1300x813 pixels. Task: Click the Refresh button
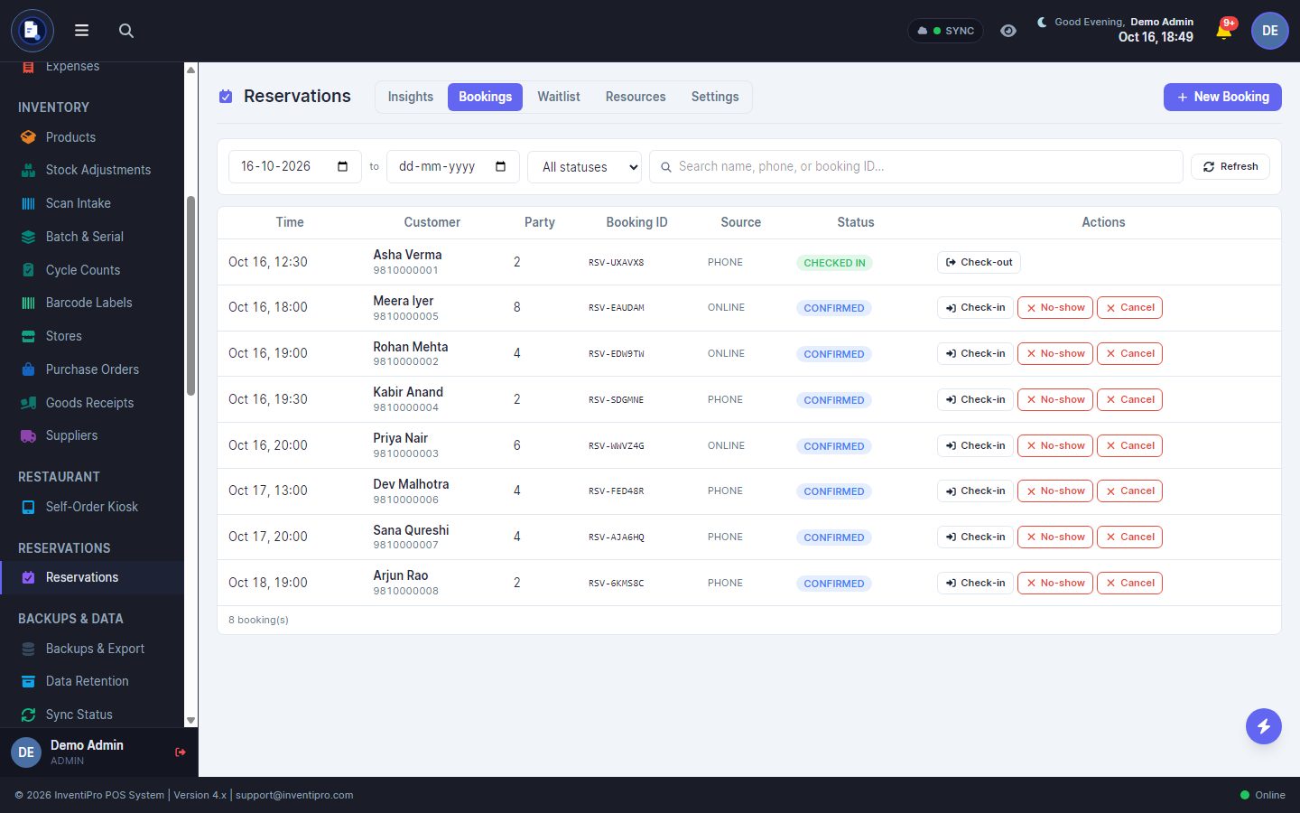1230,166
